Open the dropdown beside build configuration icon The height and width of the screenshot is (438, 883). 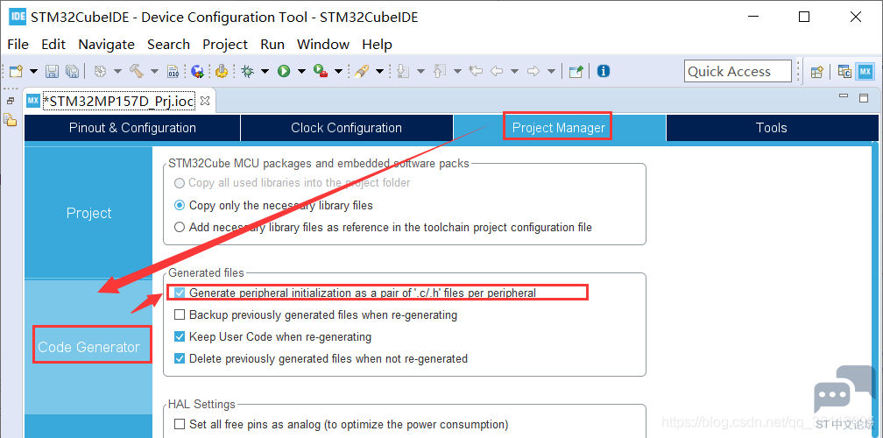point(117,72)
